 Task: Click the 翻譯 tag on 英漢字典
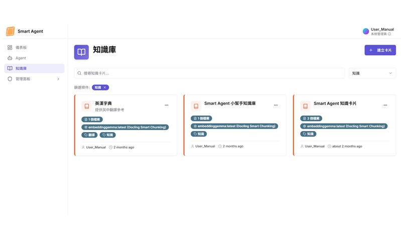click(x=89, y=135)
